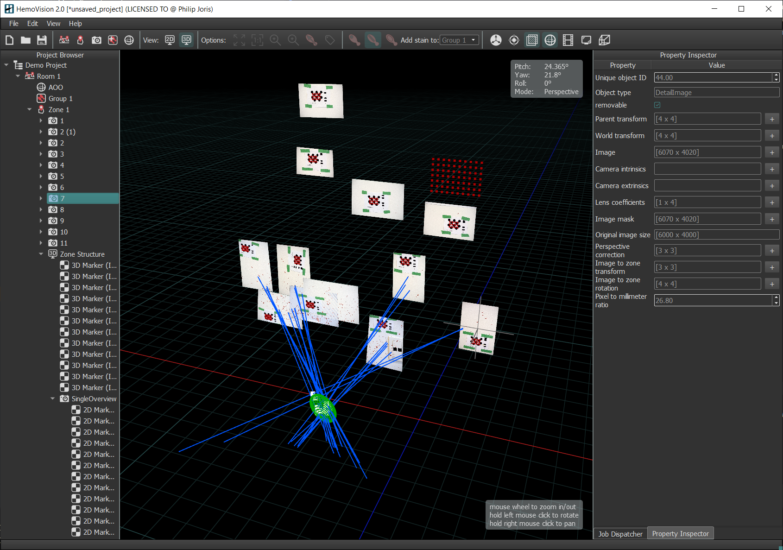Switch to the Job Dispatcher tab
Viewport: 783px width, 550px height.
(x=620, y=534)
